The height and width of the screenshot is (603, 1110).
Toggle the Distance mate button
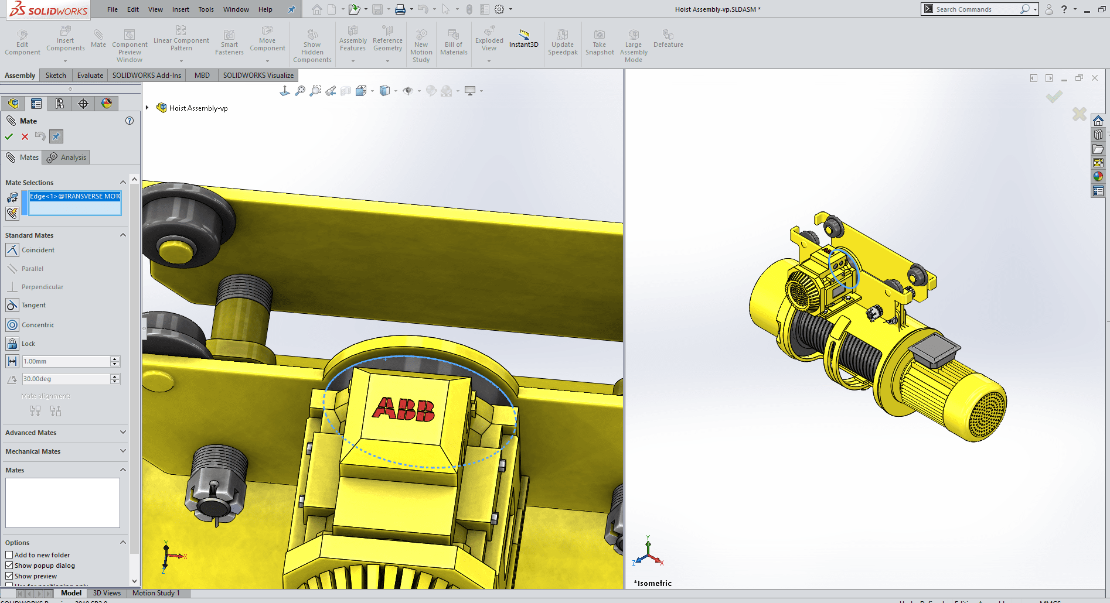coord(12,361)
